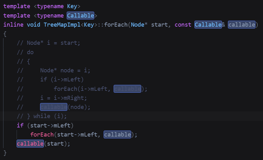Place cursor on the closing curly brace
The image size is (263, 160).
(5, 153)
